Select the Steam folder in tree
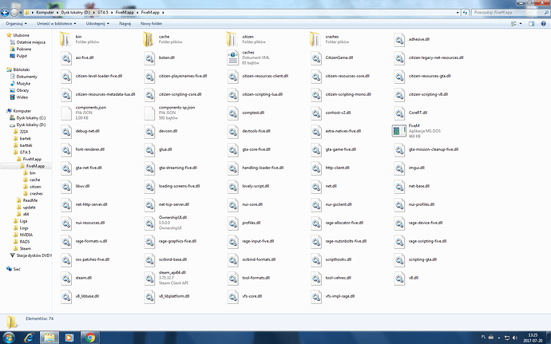The image size is (551, 344). 26,248
